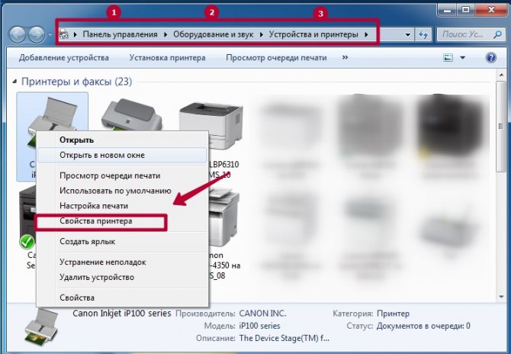Expand the arrow after 'Устройства и принтеры' breadcrumb
Screen dimensions: 511x354
pos(366,34)
